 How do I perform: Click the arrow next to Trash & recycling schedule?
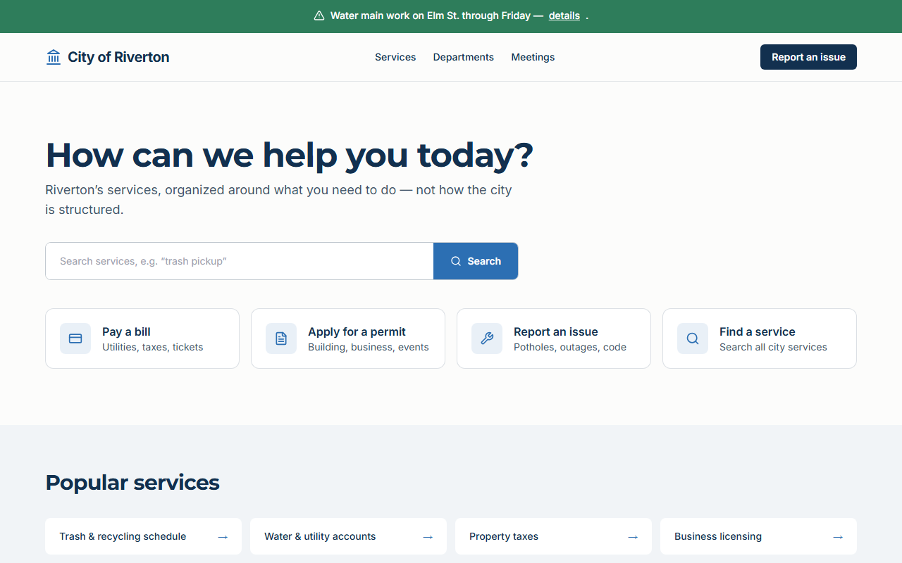point(223,537)
